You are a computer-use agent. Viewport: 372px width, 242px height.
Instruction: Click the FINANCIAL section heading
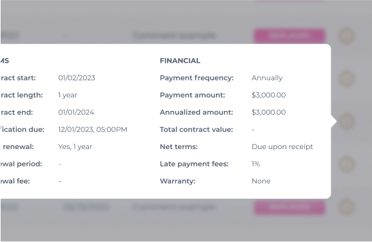pos(180,61)
